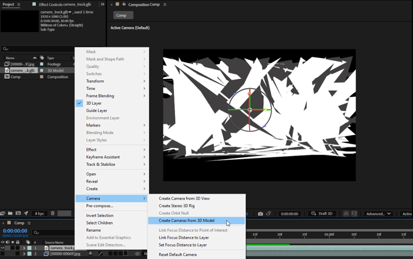The image size is (413, 259).
Task: Click the panel overflow double-arrow icon
Action: click(x=102, y=4)
